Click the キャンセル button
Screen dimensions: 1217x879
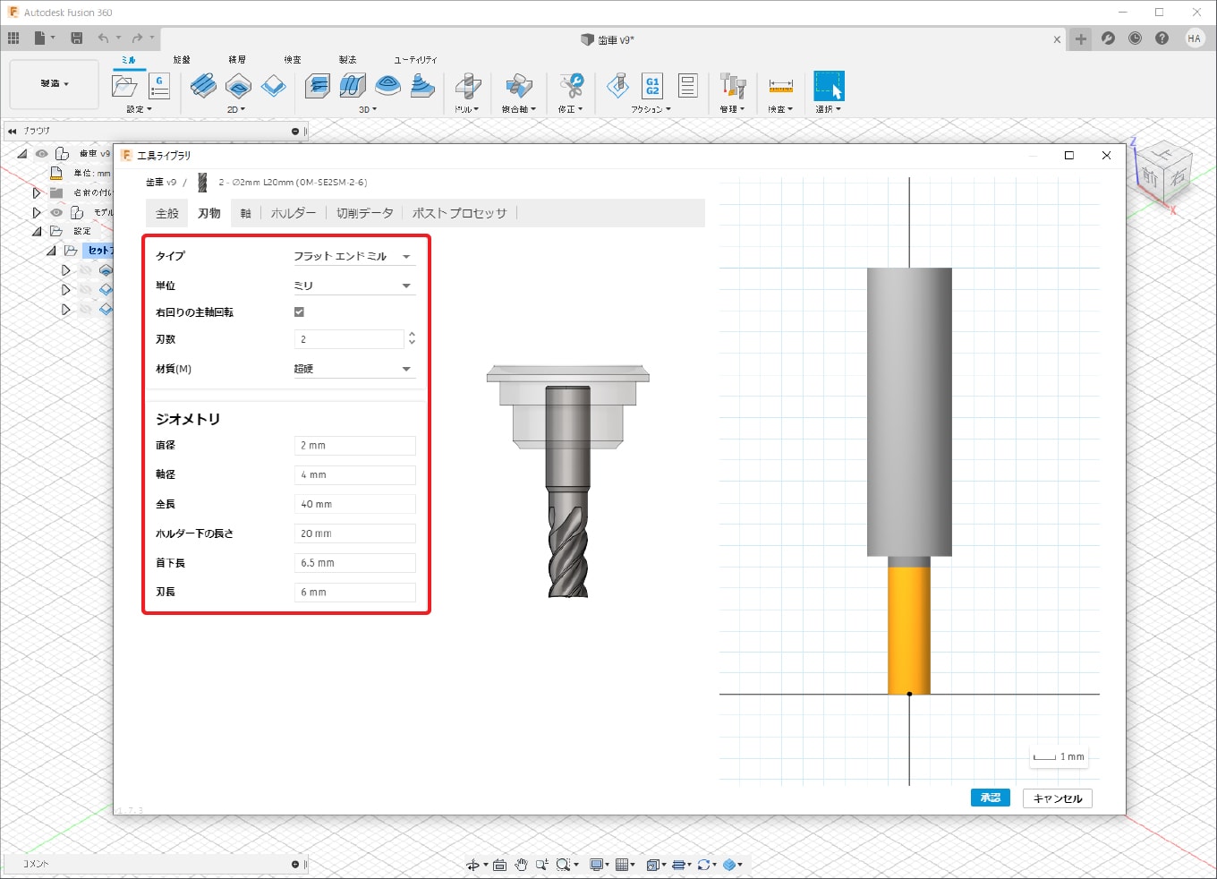coord(1057,798)
